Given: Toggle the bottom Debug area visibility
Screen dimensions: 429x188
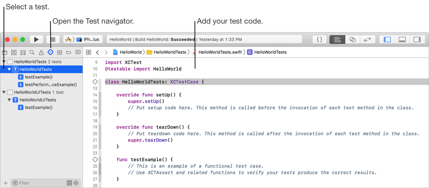Looking at the screenshot, I should click(402, 39).
